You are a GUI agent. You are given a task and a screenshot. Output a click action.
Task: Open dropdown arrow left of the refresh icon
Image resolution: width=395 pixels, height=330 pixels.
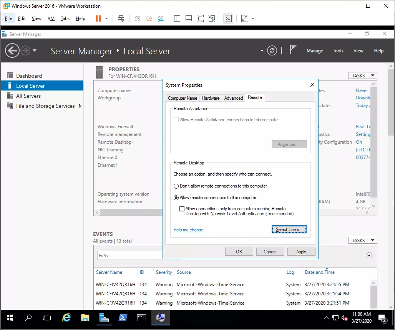(x=262, y=51)
